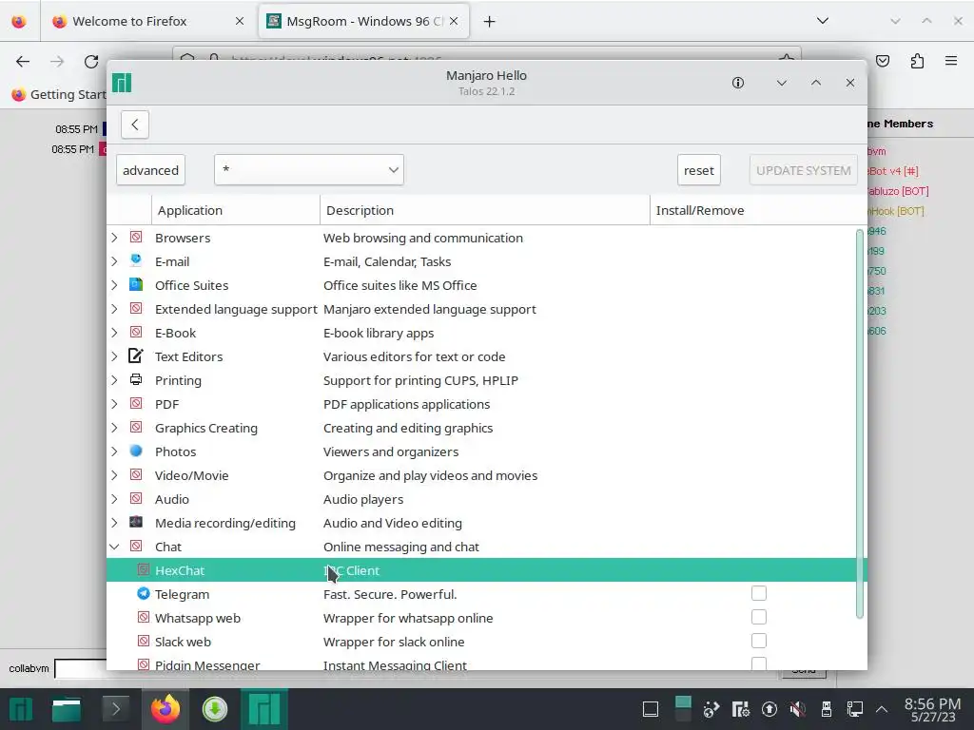Viewport: 974px width, 730px height.
Task: Click the E-mail category icon
Action: [x=136, y=260]
